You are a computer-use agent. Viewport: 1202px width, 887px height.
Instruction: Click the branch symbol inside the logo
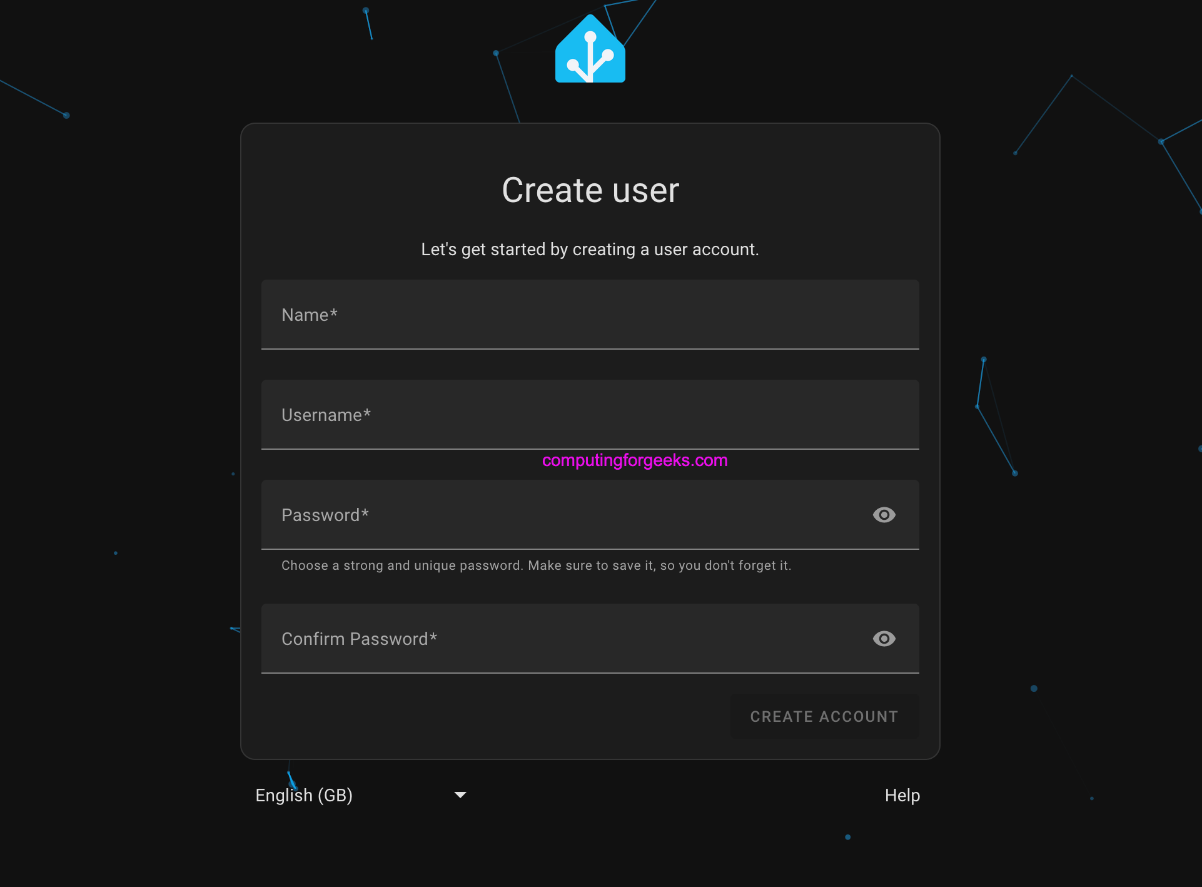pos(590,58)
